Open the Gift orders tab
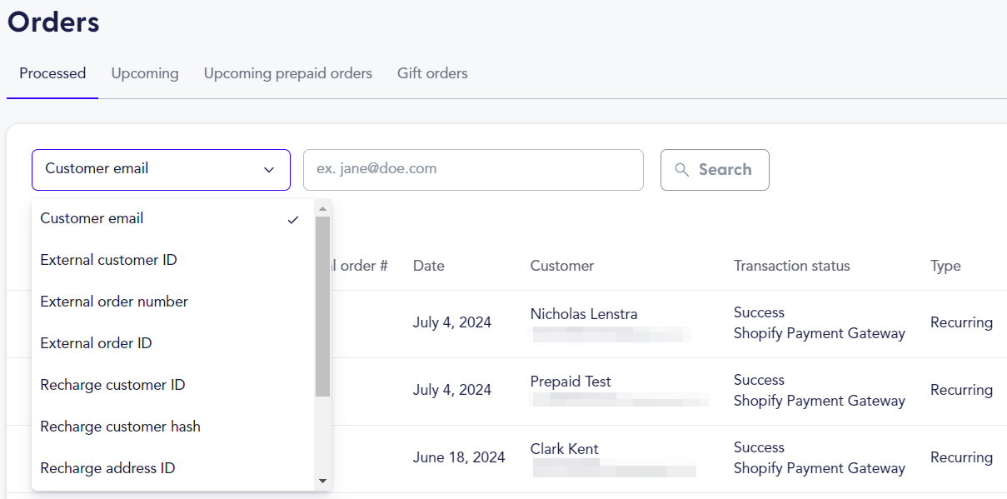This screenshot has height=499, width=1007. coord(432,73)
